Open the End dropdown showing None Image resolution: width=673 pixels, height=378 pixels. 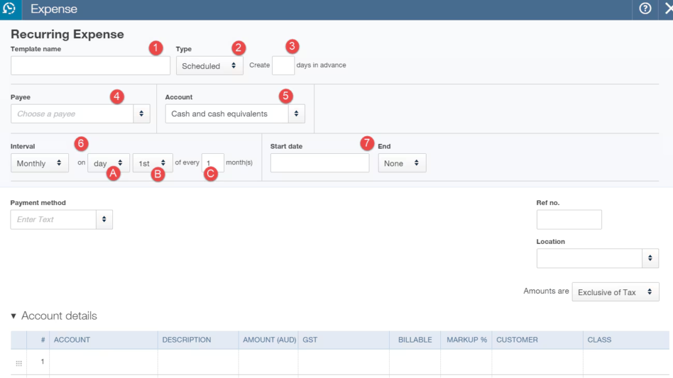pyautogui.click(x=402, y=163)
